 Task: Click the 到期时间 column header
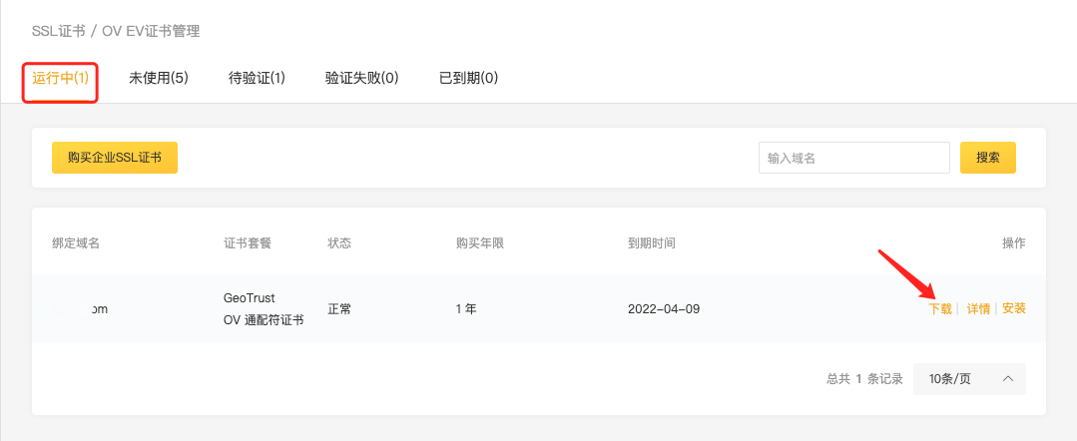pos(651,243)
